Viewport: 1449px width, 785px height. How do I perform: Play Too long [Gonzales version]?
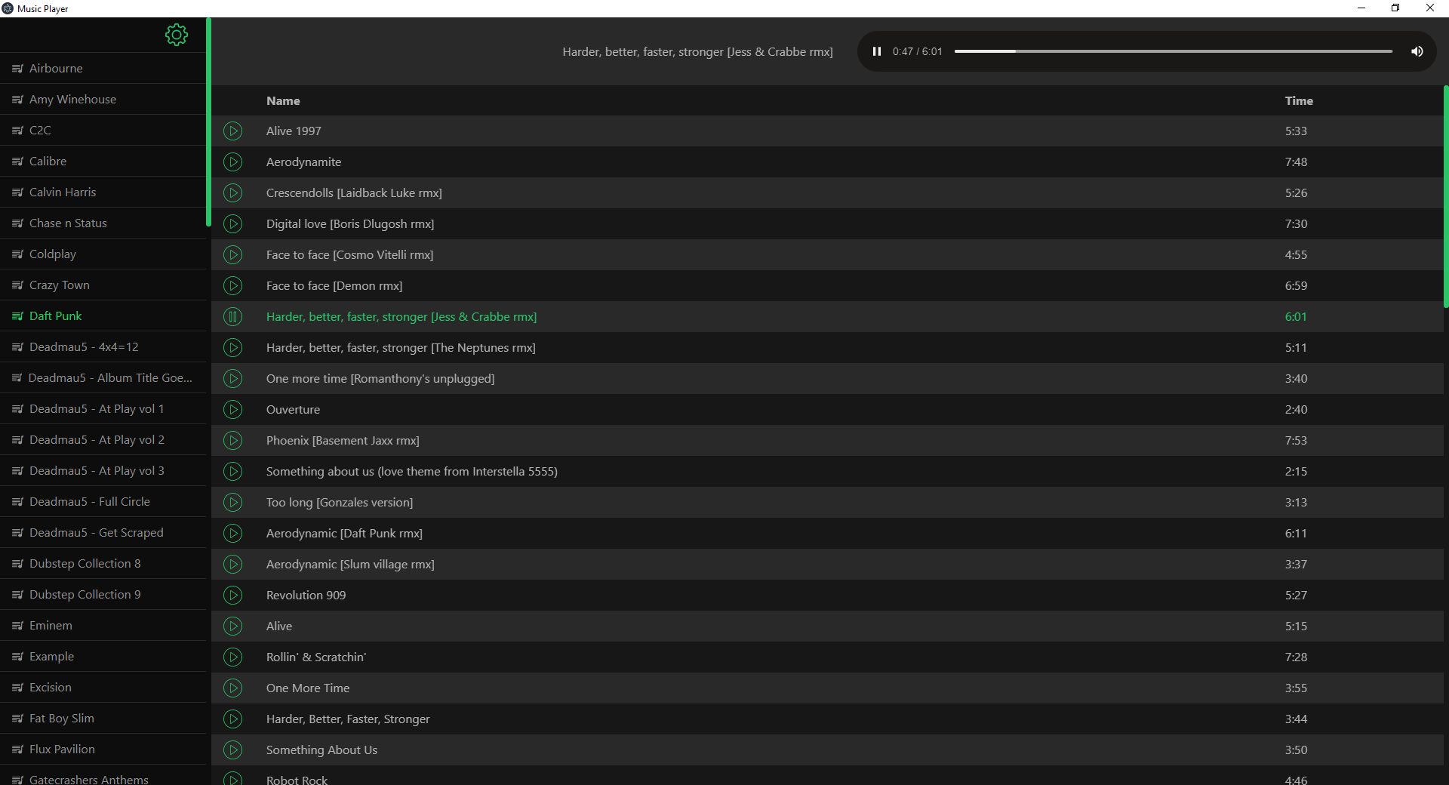tap(233, 503)
